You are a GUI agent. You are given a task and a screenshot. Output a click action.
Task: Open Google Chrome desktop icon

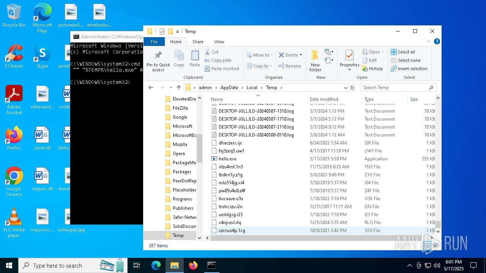tap(14, 182)
